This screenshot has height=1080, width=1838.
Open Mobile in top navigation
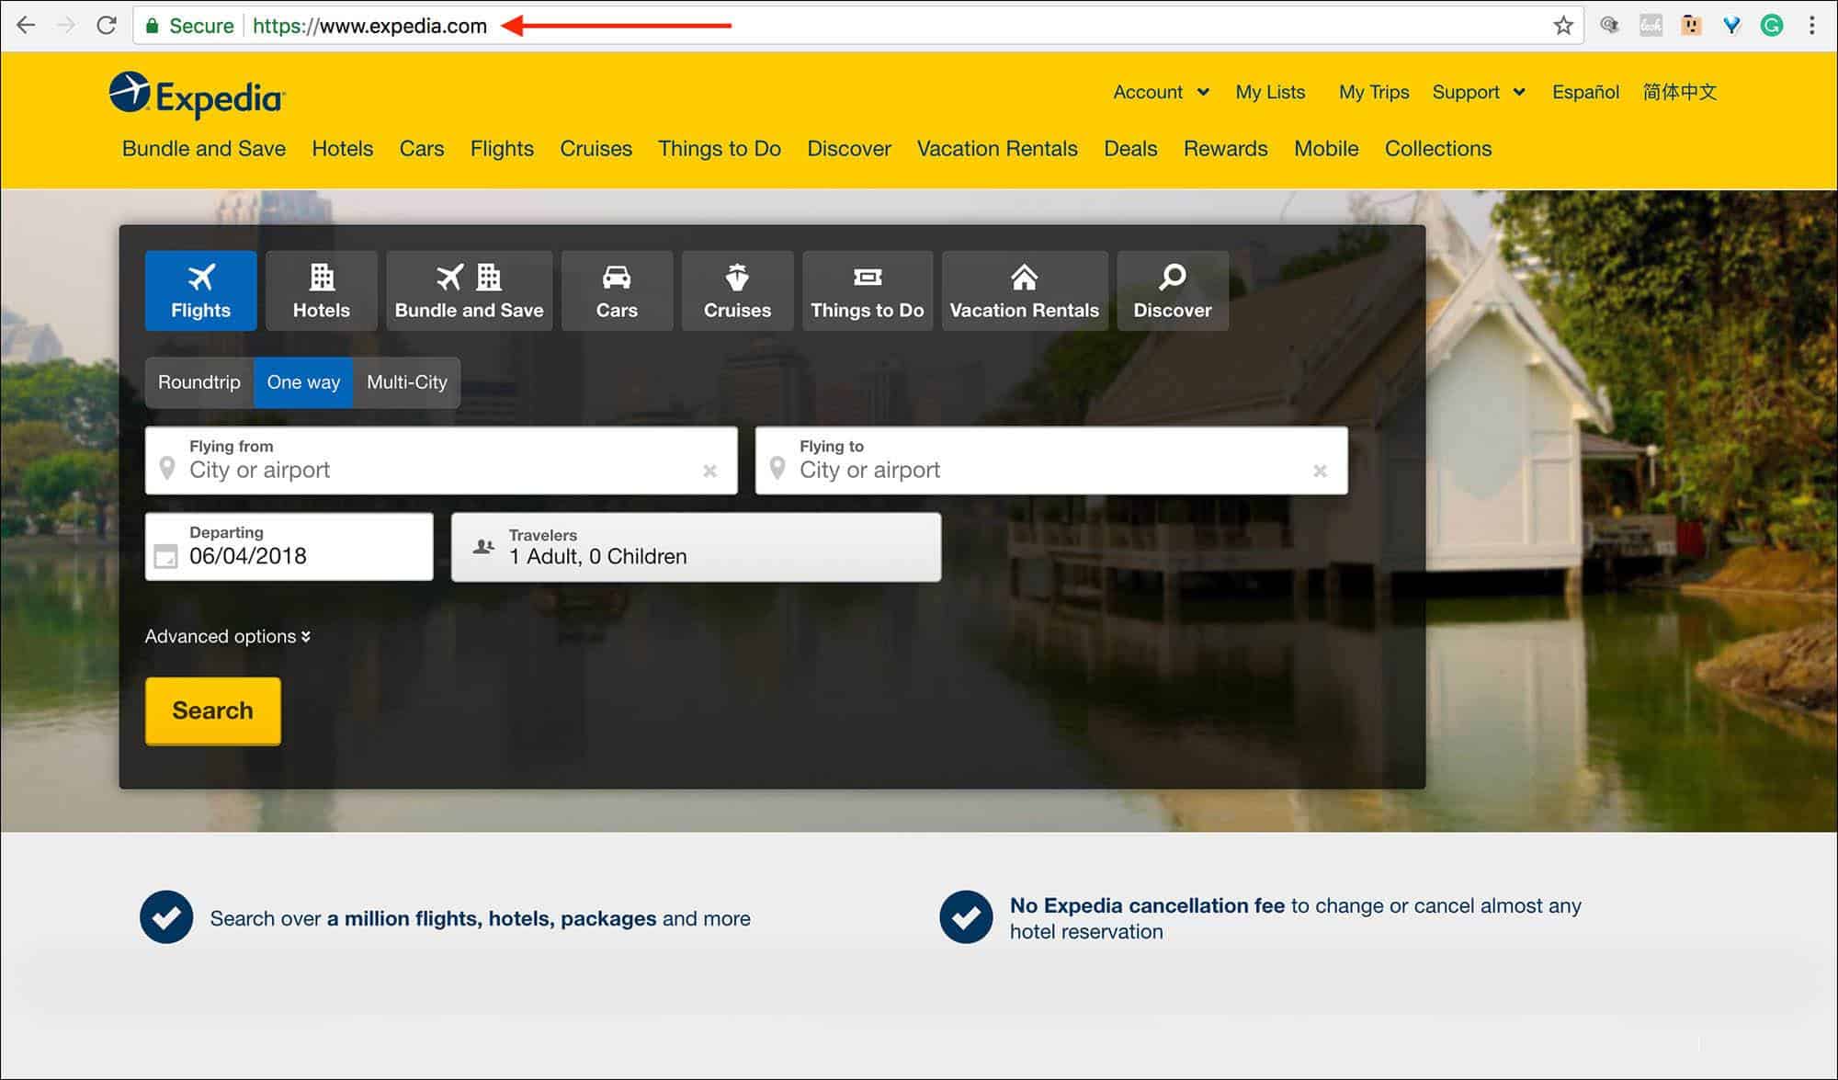(x=1326, y=149)
